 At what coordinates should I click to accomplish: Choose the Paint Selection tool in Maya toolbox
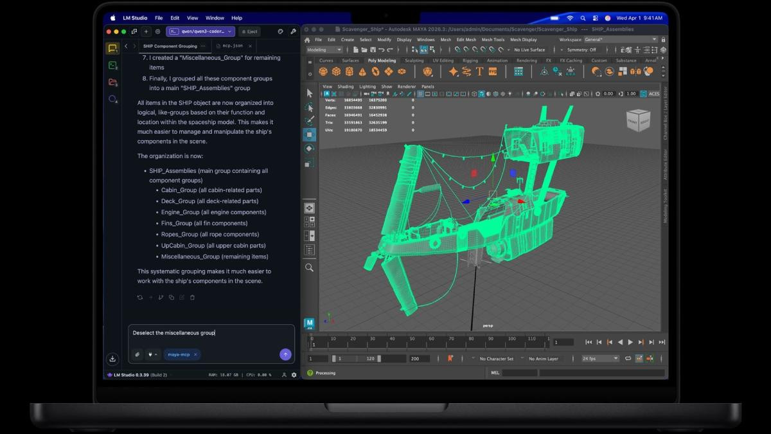[x=309, y=121]
